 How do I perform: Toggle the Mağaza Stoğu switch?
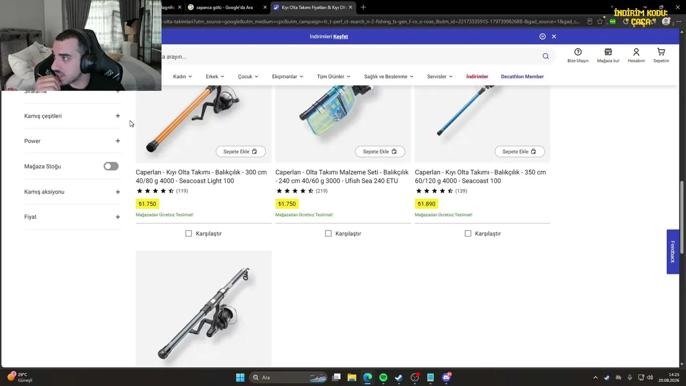111,166
